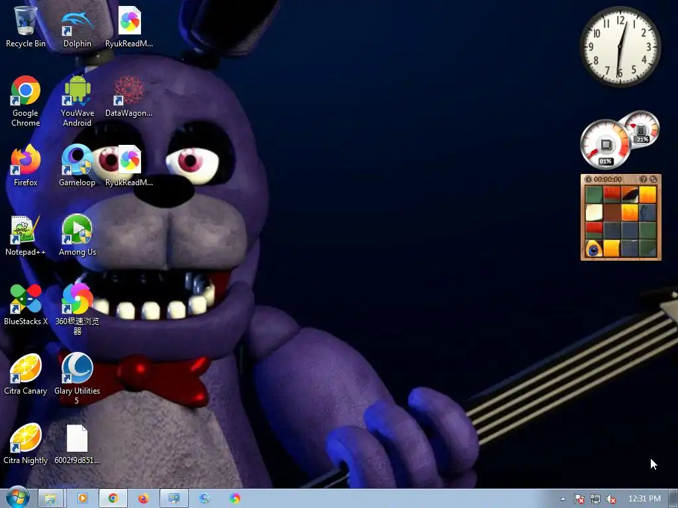Image resolution: width=678 pixels, height=508 pixels.
Task: Select the Glary Utilities 5 shortcut
Action: click(77, 379)
